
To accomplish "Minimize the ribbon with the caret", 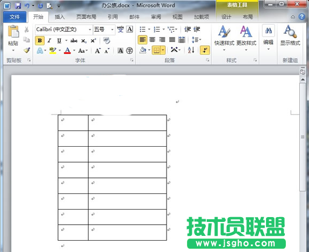I will tap(293, 17).
